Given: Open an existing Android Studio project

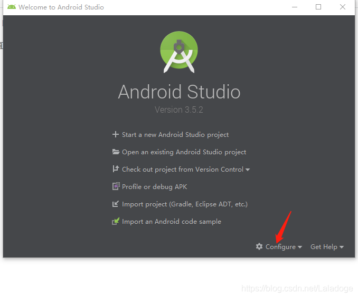Looking at the screenshot, I should pyautogui.click(x=184, y=152).
